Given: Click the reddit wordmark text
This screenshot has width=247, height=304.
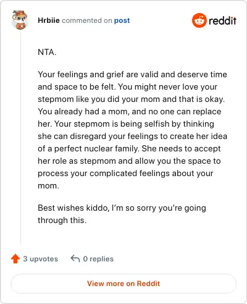Looking at the screenshot, I should pyautogui.click(x=222, y=20).
